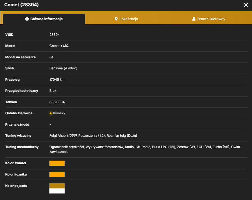
Task: Click the engine value Benzyna (4.4dm³)
Action: pos(63,68)
